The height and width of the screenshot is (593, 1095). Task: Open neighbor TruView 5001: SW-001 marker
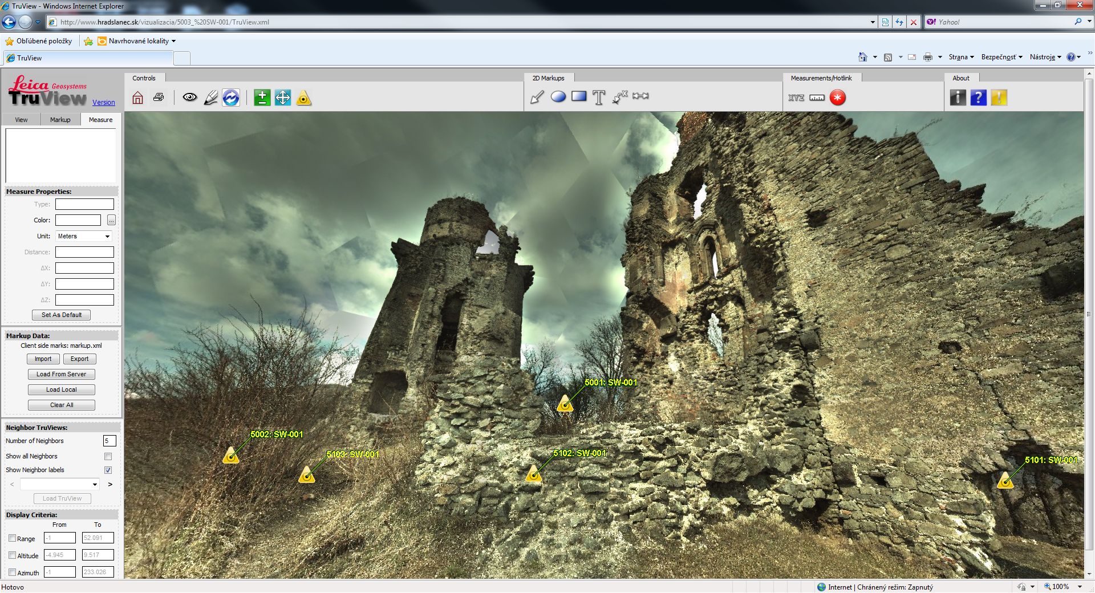coord(565,403)
